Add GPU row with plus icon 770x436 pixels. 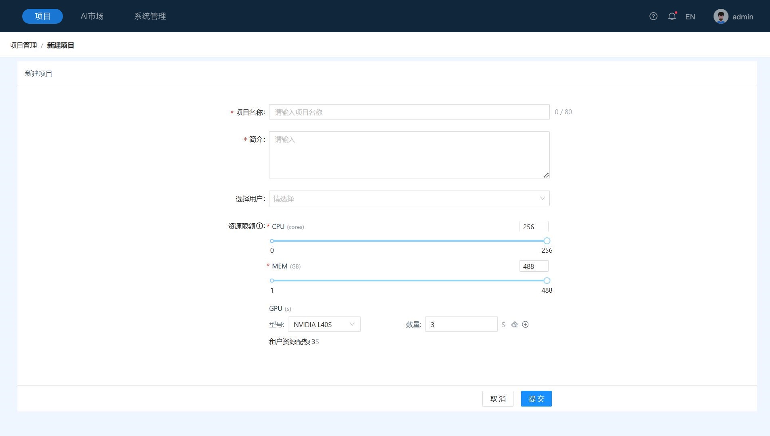(525, 325)
